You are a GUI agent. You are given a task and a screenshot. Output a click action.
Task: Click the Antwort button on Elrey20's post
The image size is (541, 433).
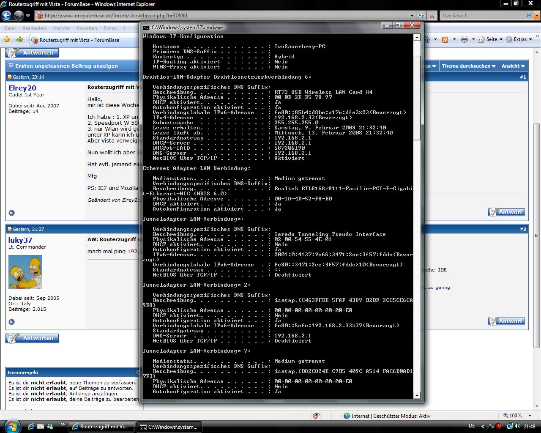[506, 212]
